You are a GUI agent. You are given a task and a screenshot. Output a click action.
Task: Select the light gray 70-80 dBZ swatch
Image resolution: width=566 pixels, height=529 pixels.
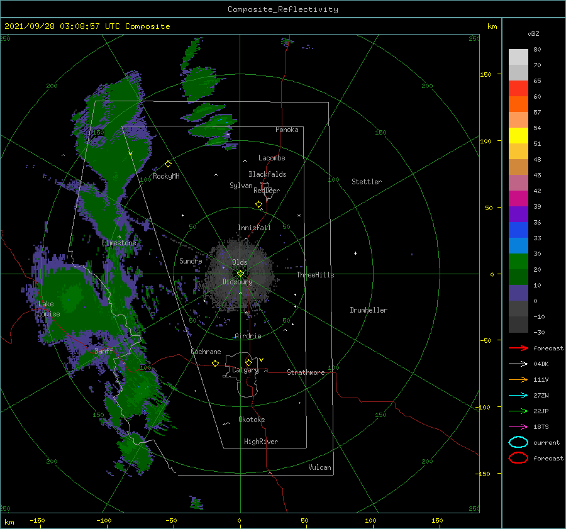[x=518, y=57]
